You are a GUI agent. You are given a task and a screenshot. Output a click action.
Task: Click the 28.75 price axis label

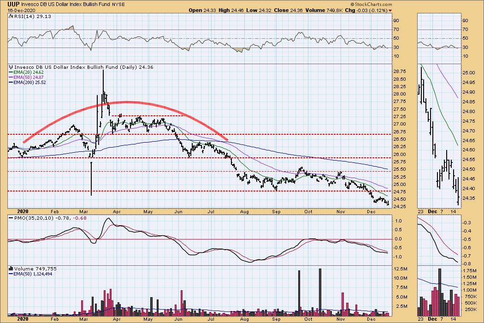pos(400,71)
